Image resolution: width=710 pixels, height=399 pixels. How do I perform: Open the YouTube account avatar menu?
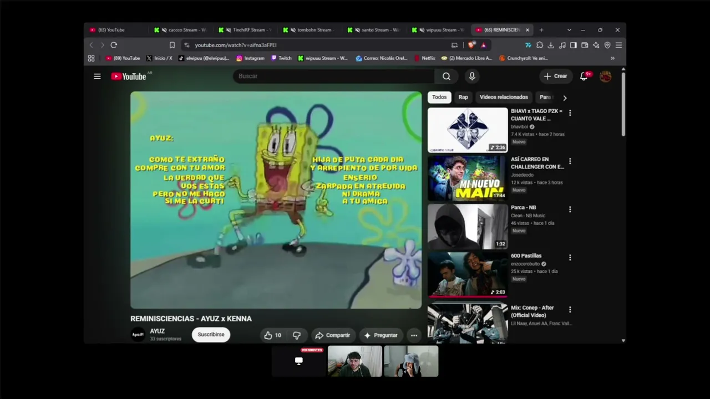coord(605,76)
